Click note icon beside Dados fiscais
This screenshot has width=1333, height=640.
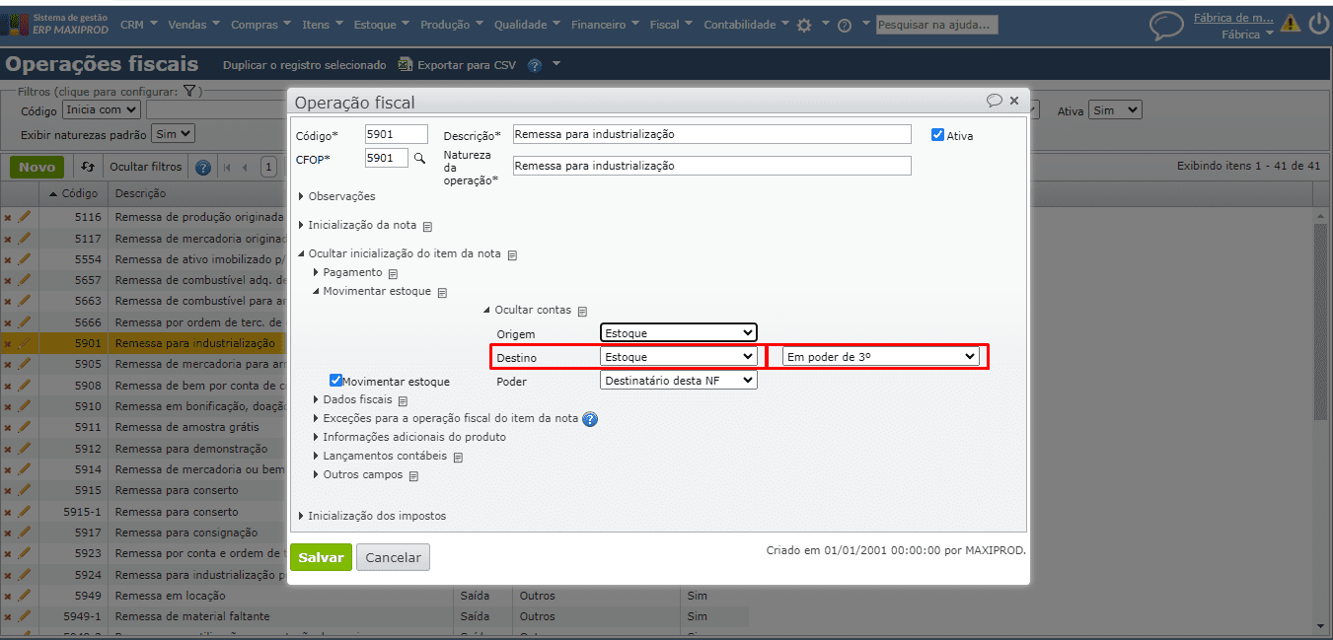[x=403, y=400]
